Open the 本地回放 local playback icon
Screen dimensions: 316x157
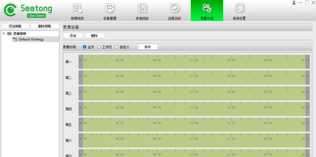[x=142, y=8]
